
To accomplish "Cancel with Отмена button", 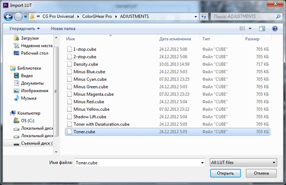I will 261,173.
